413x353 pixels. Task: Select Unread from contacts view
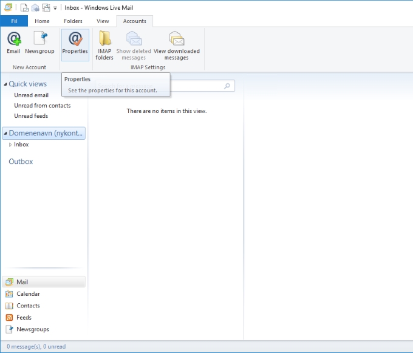(x=43, y=105)
